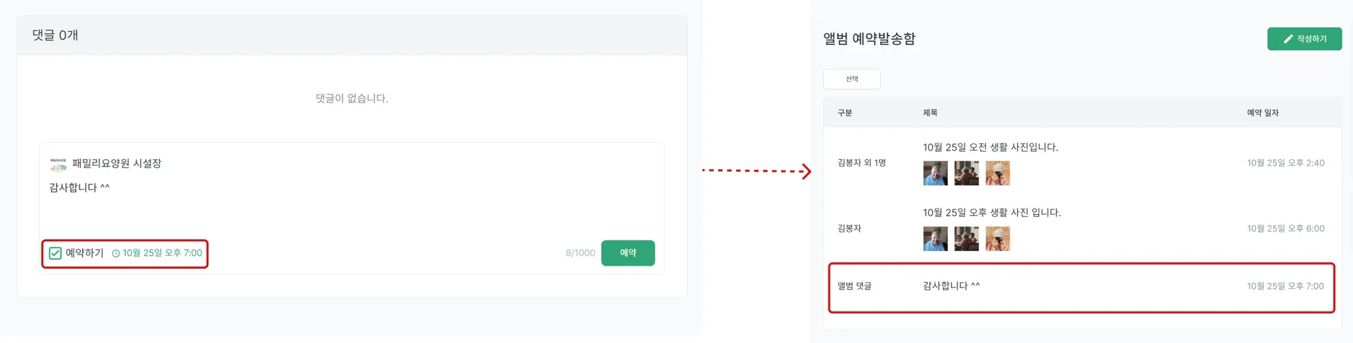Uncheck the 예약하기 checkbox
This screenshot has height=343, width=1353.
click(55, 253)
